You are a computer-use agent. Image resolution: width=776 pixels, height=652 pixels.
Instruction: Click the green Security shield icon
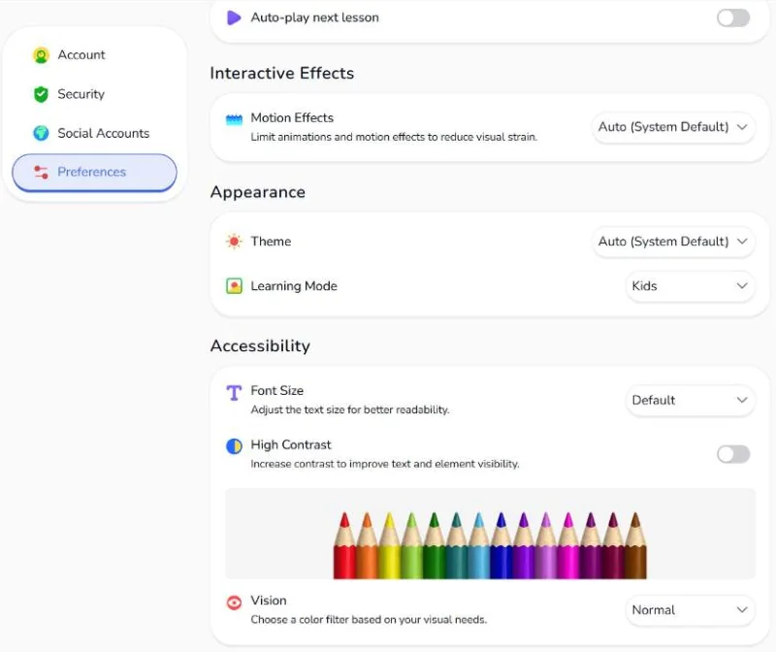click(x=41, y=94)
